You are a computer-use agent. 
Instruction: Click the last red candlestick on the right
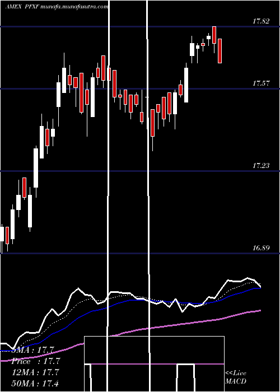[x=220, y=51]
